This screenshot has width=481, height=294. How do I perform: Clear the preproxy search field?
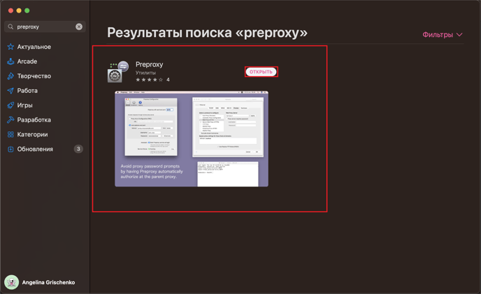click(x=79, y=27)
